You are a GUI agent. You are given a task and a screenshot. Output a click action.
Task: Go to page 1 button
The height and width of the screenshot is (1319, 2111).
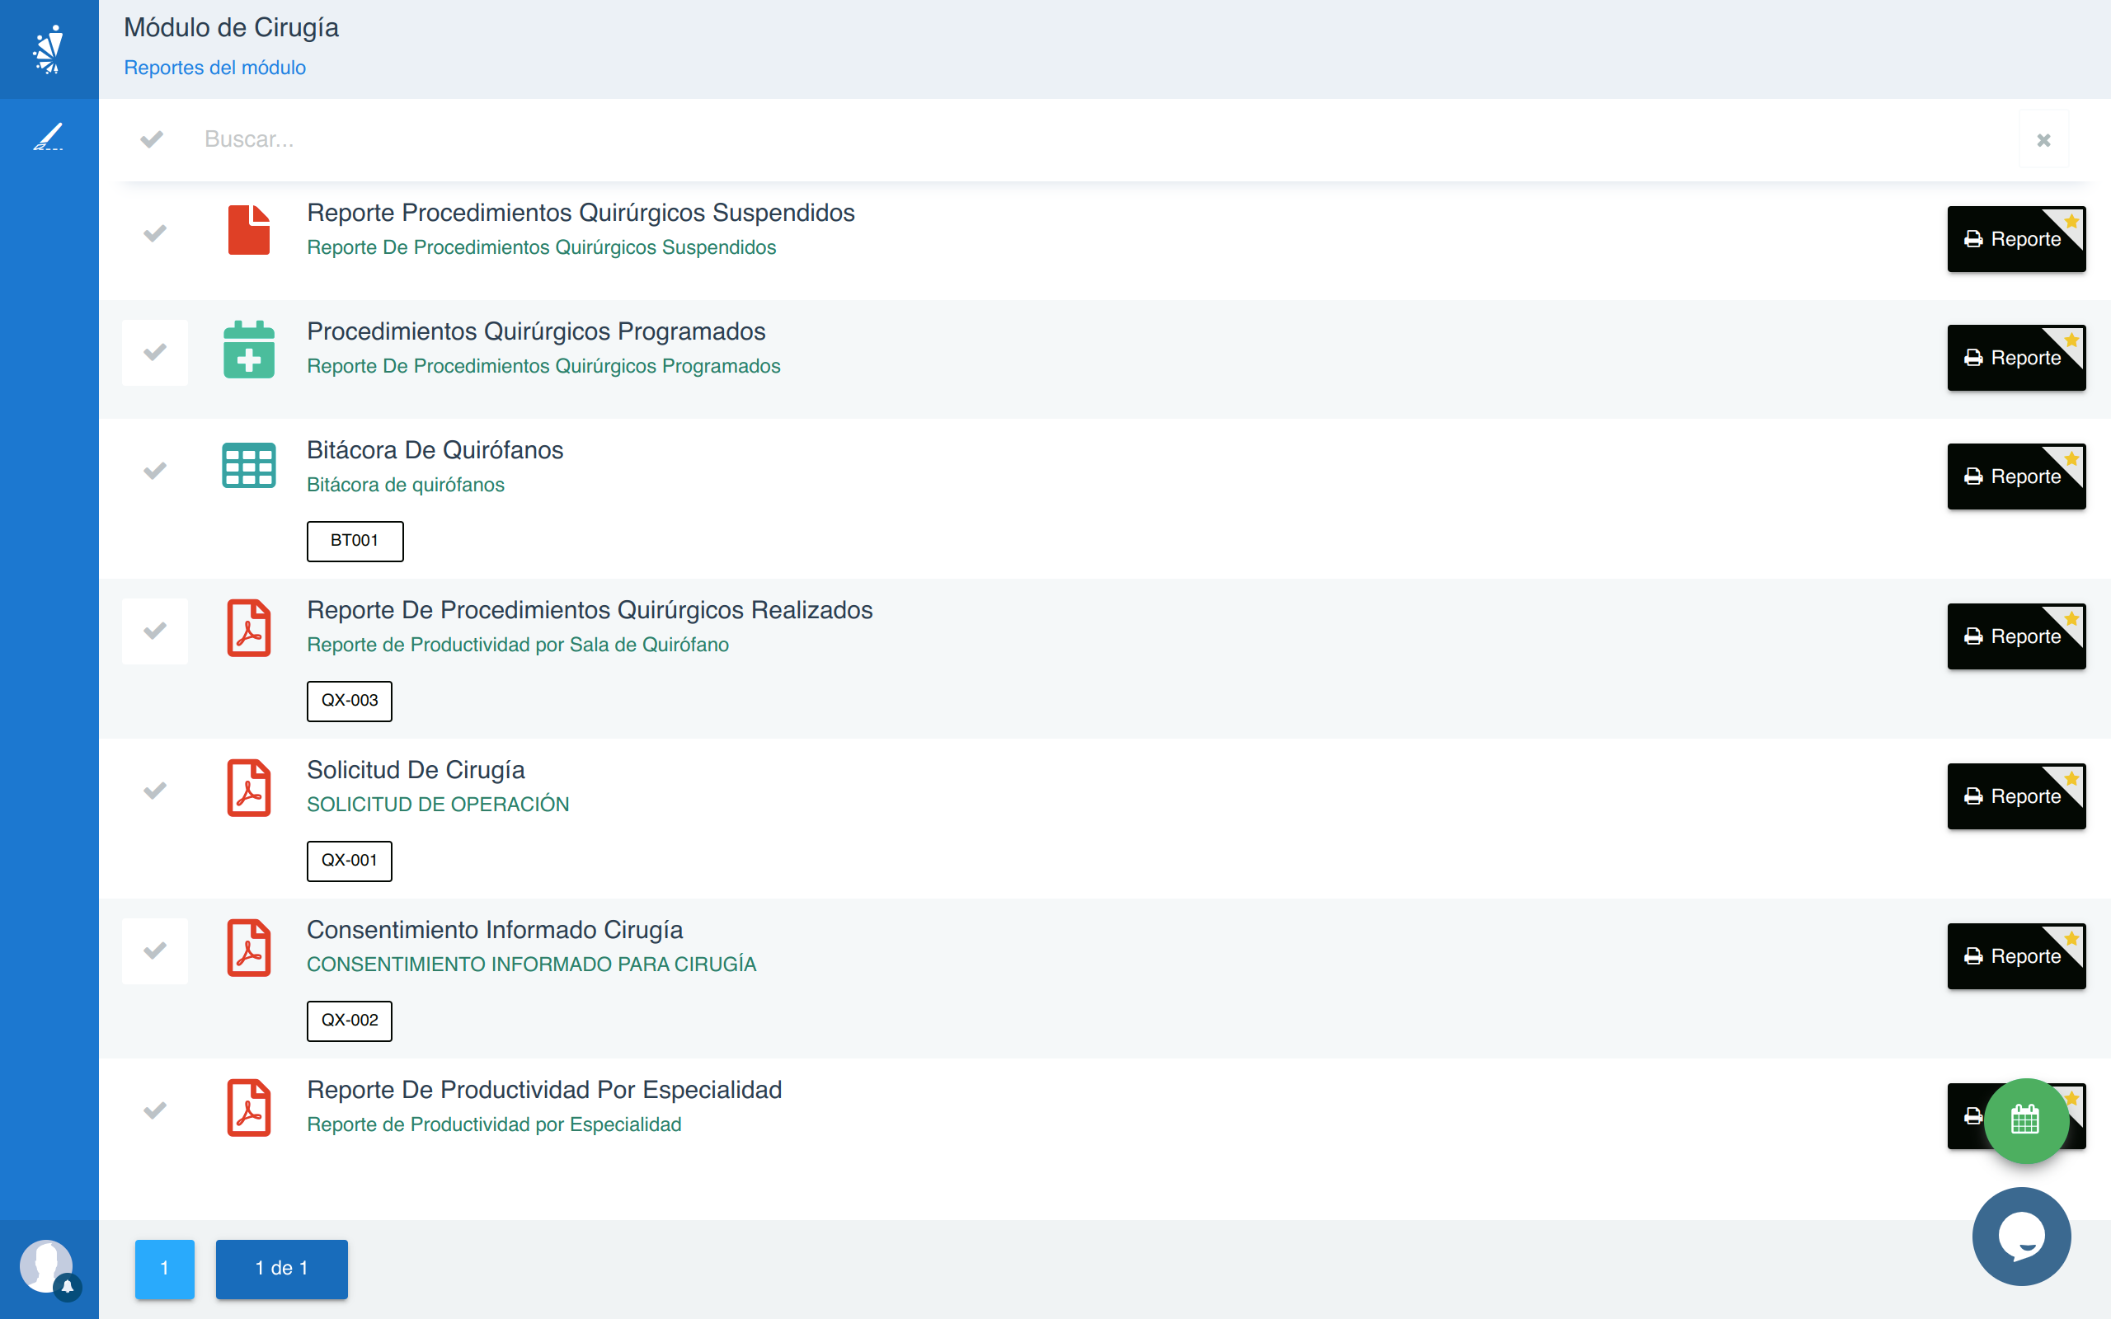pos(165,1269)
